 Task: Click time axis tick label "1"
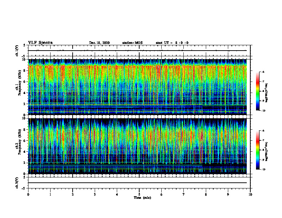tap(50, 194)
